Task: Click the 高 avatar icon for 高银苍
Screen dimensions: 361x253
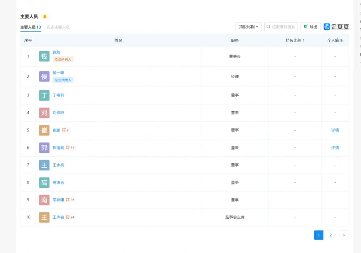Action: [x=44, y=182]
